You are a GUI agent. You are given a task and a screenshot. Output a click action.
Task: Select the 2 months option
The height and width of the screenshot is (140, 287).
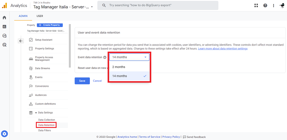129,67
